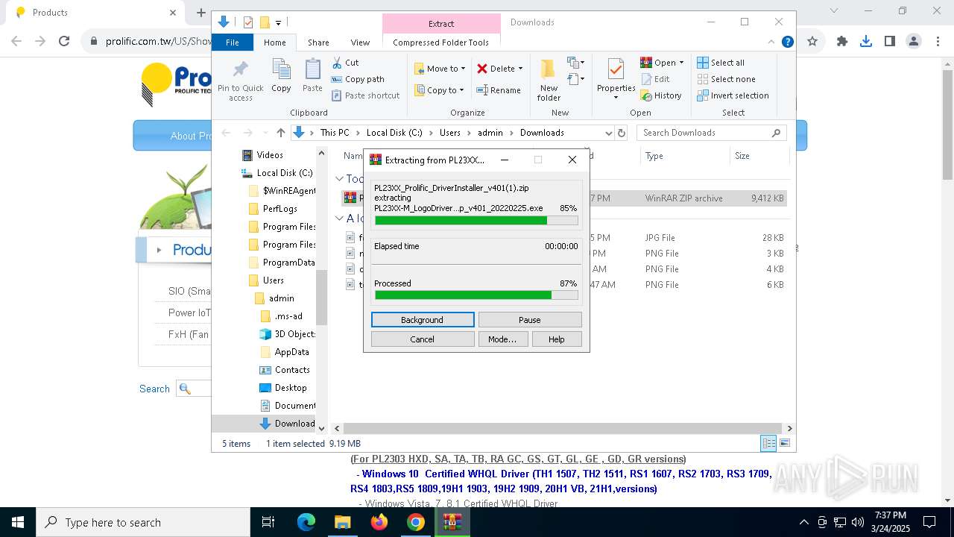Select the Products browser tab
The width and height of the screenshot is (954, 537).
pyautogui.click(x=95, y=12)
